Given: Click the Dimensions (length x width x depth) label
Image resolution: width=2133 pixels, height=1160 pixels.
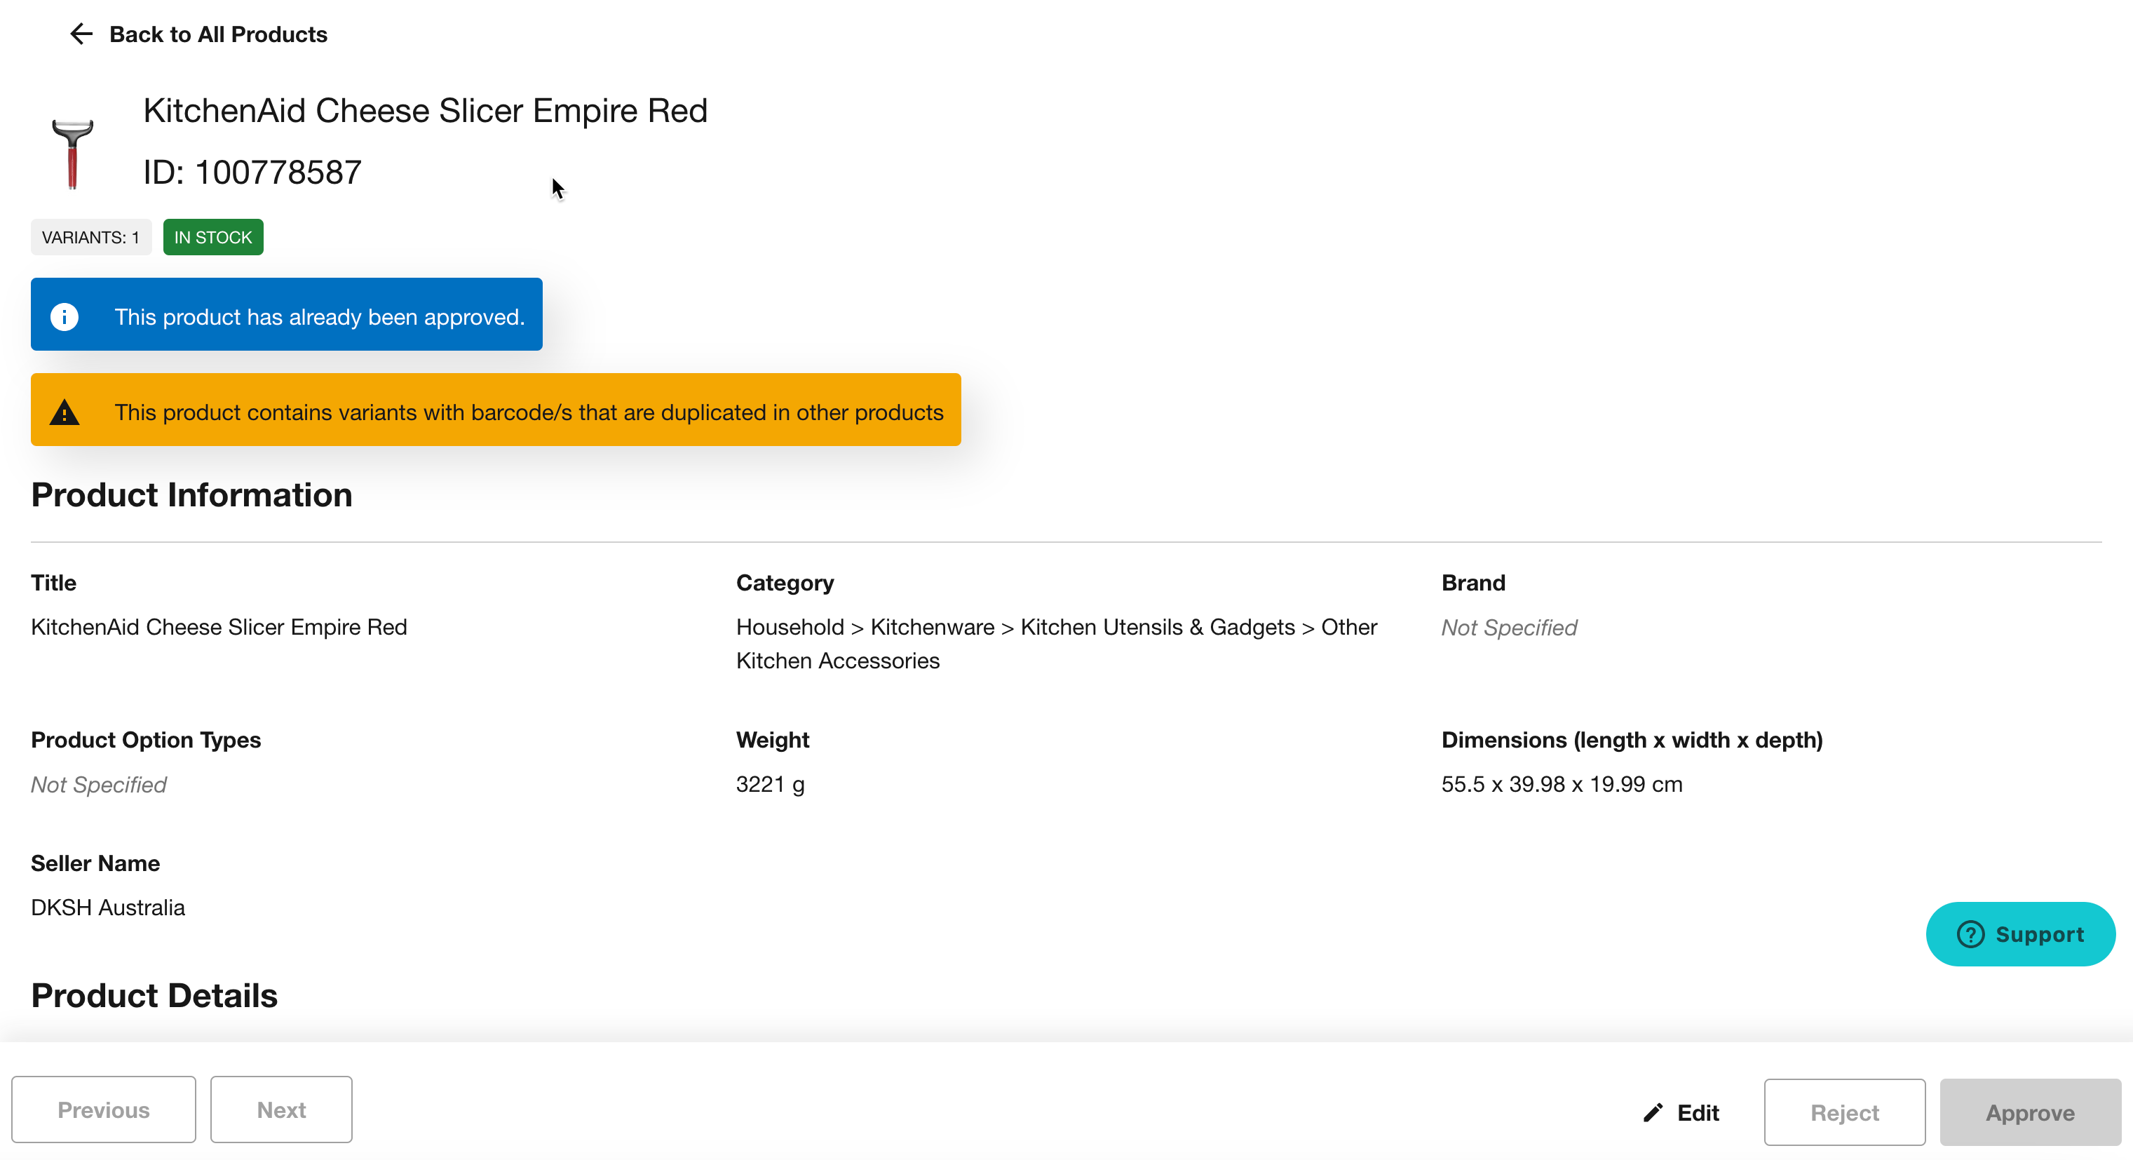Looking at the screenshot, I should 1631,739.
